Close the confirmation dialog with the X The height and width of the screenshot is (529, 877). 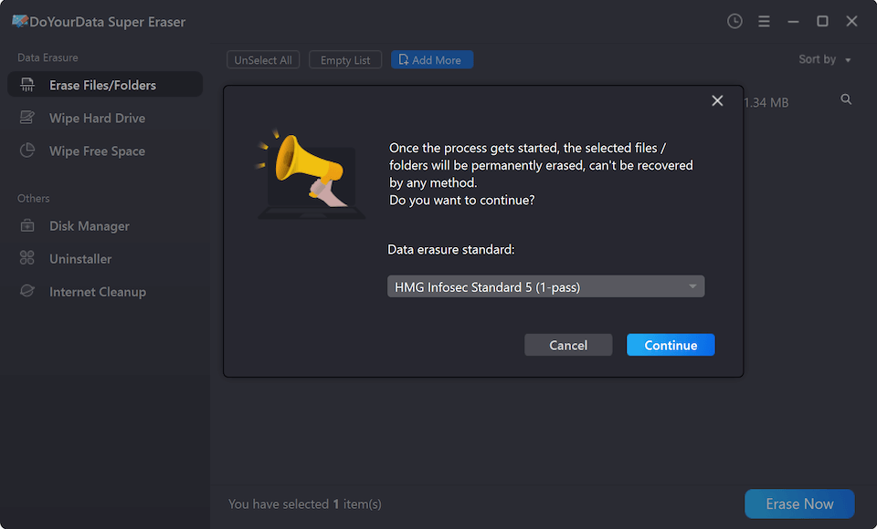[717, 100]
